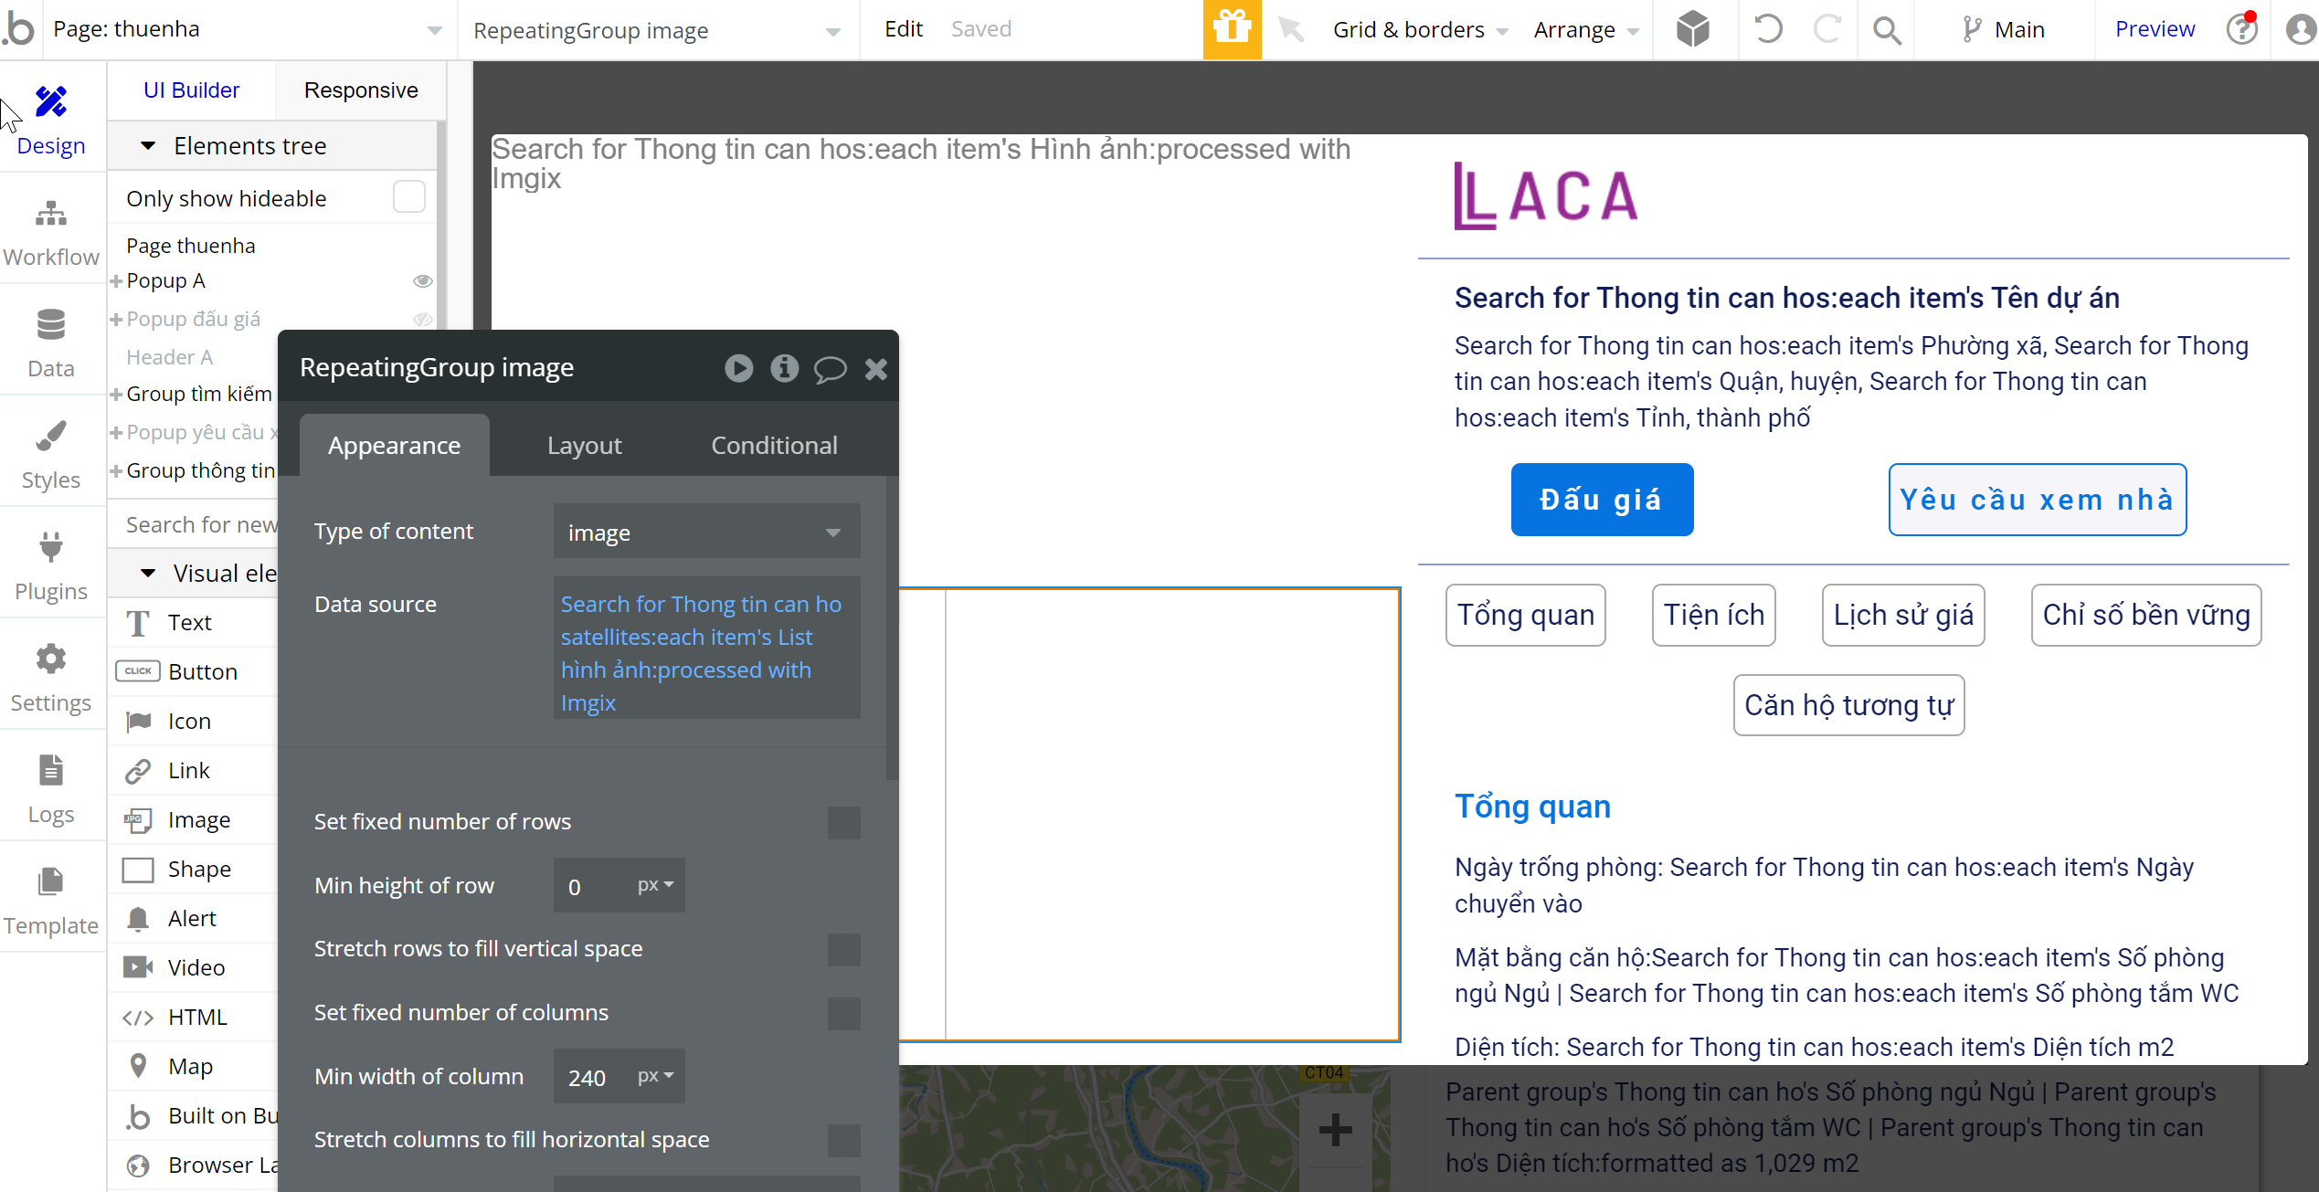This screenshot has height=1192, width=2319.
Task: Click the info icon for RepeatingGroup image
Action: pos(784,368)
